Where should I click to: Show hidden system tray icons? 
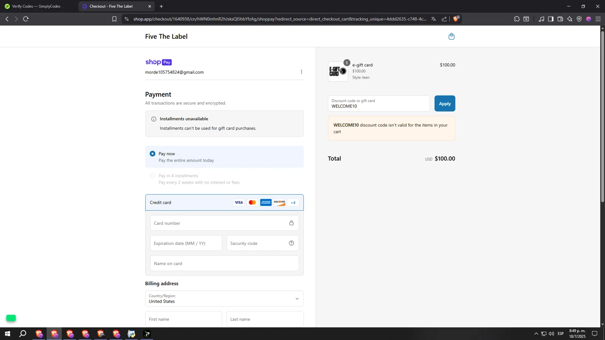coord(536,334)
